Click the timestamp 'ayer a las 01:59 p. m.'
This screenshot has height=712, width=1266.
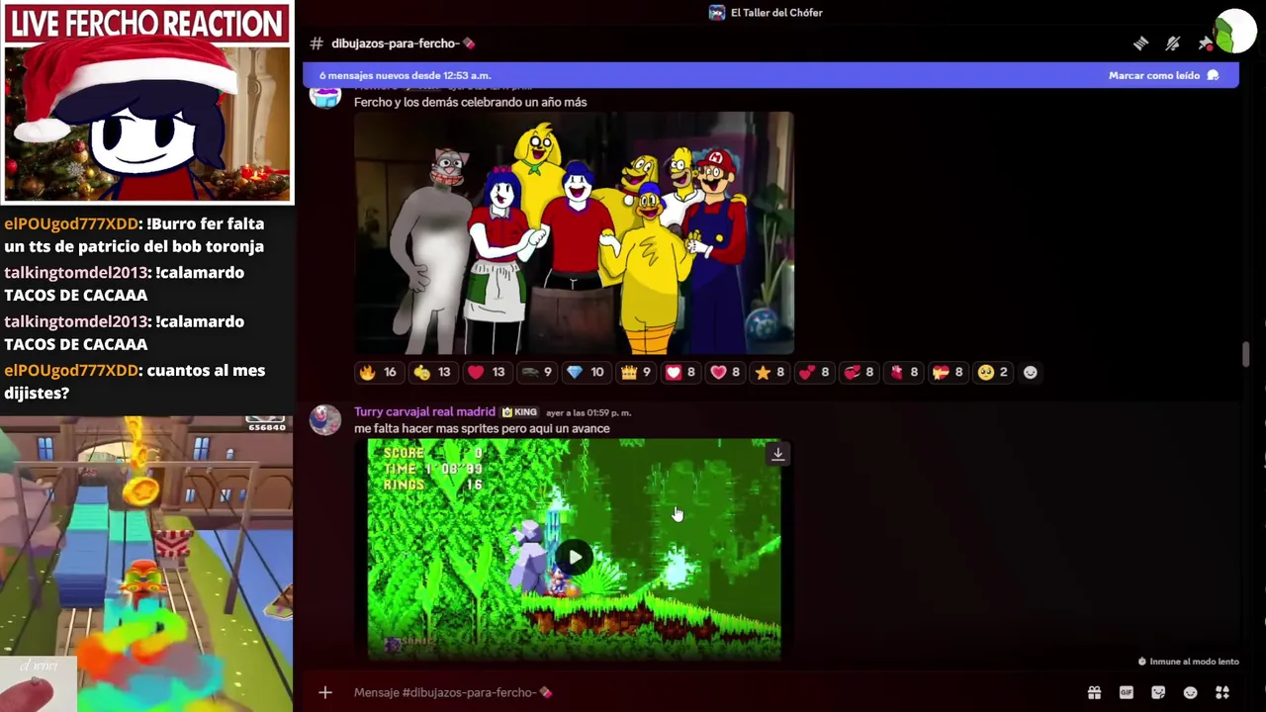(x=588, y=412)
